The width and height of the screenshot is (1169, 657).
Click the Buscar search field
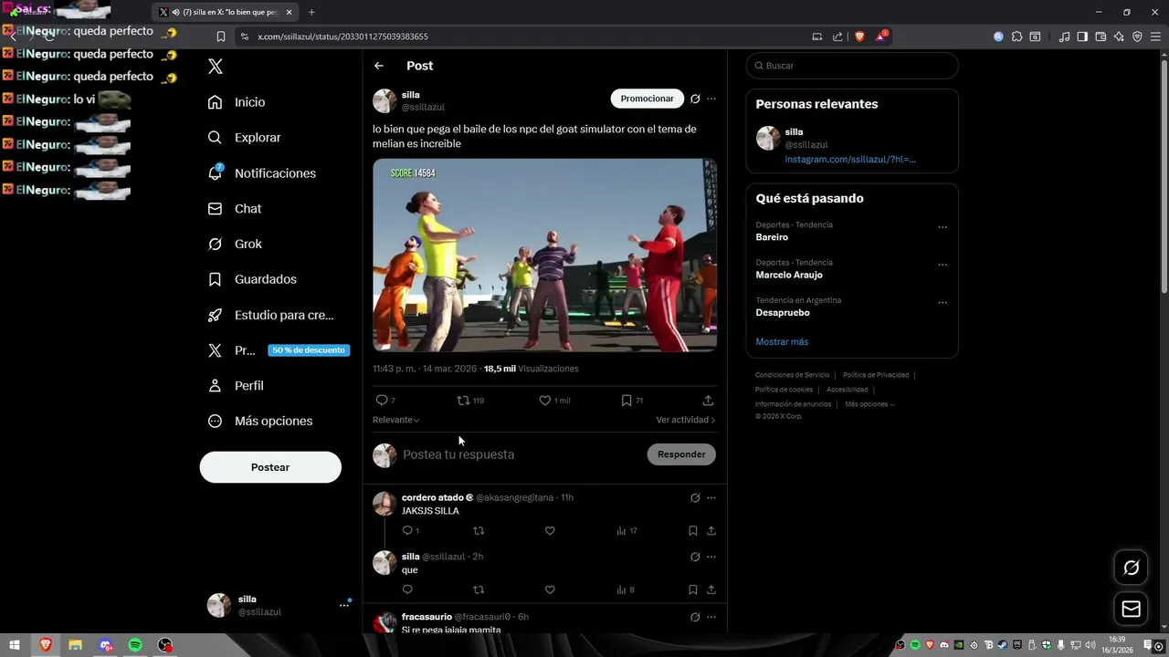point(852,66)
